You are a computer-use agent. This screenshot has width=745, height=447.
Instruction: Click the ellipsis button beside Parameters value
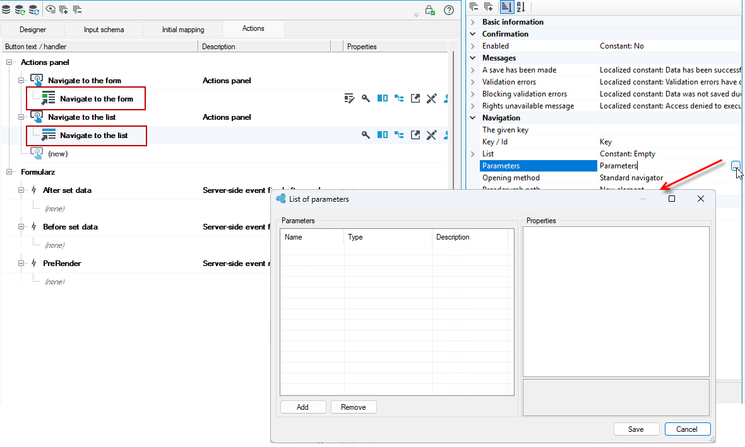pos(736,166)
